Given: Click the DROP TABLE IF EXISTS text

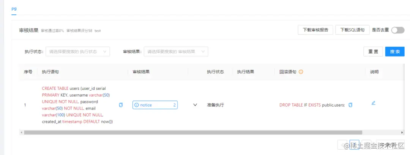Looking at the screenshot, I should (x=312, y=105).
